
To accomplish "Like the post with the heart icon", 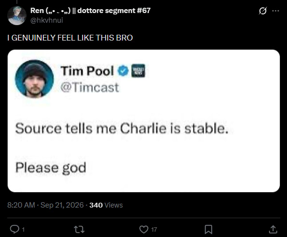I will 144,229.
